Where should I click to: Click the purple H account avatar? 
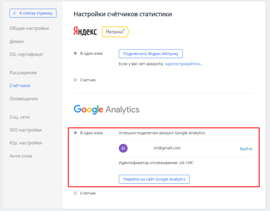[x=123, y=148]
